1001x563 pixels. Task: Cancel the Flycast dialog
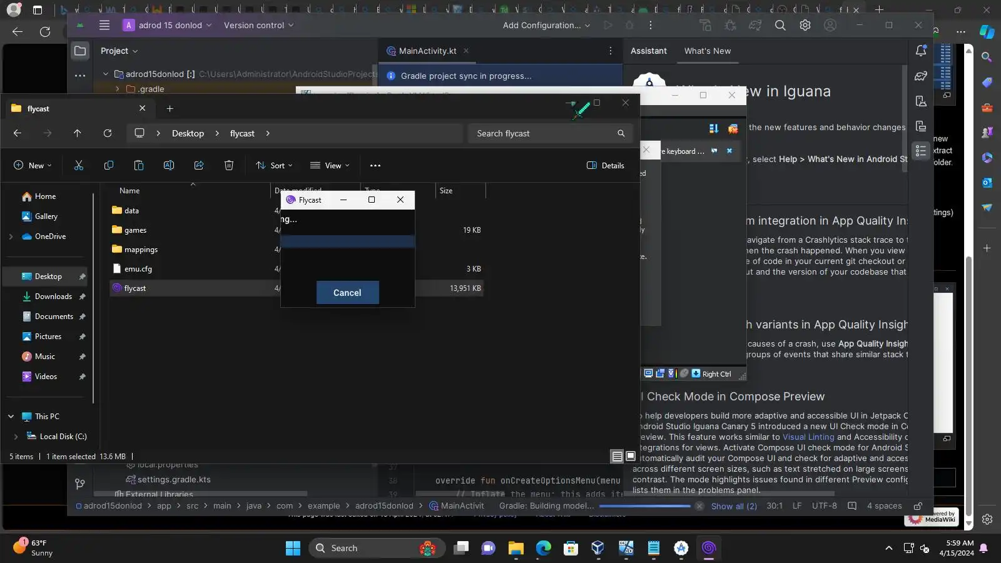click(x=347, y=293)
